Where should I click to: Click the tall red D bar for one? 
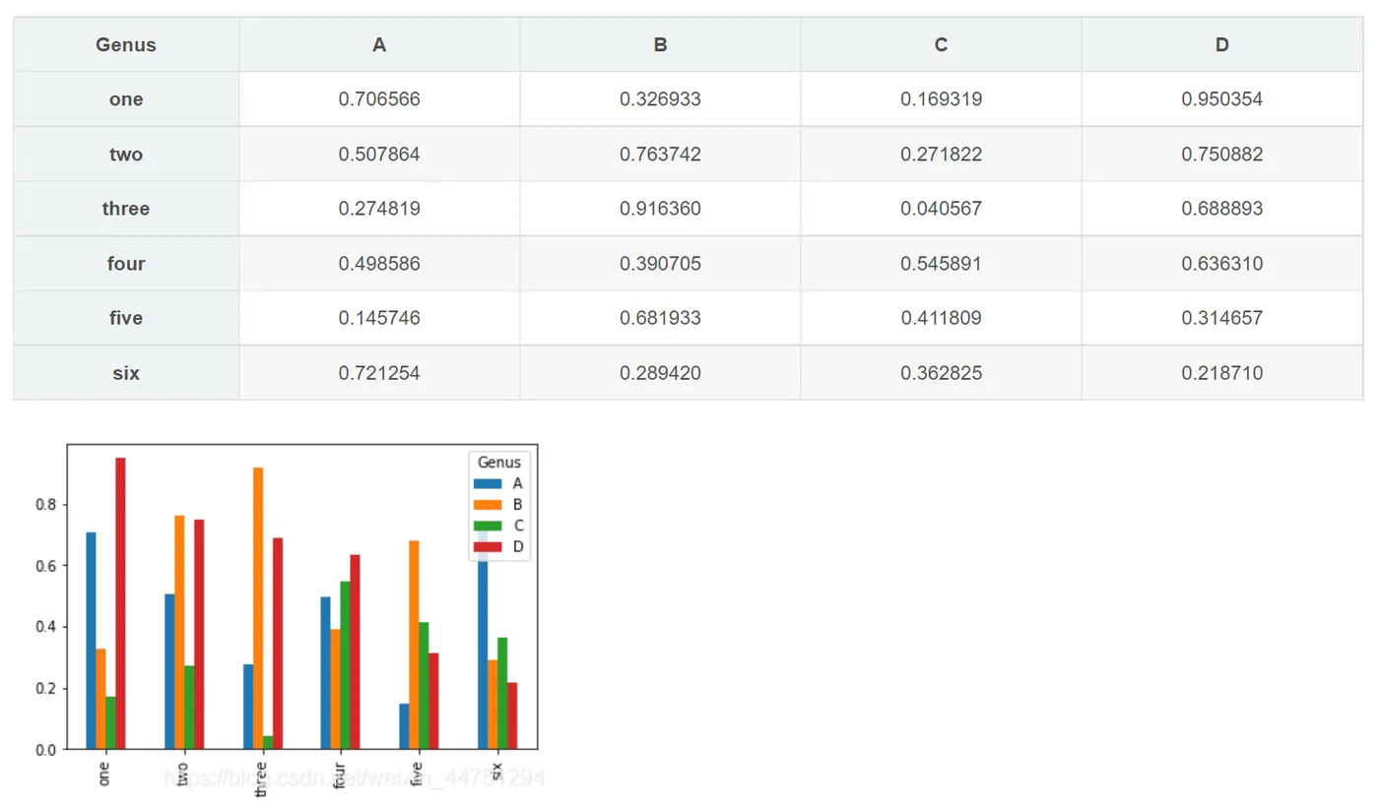pos(120,603)
